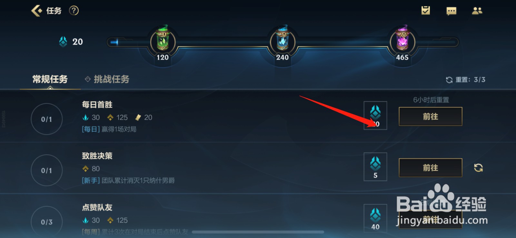Refresh the 致胜决策 task with swap icon
This screenshot has height=238, width=516.
[478, 168]
